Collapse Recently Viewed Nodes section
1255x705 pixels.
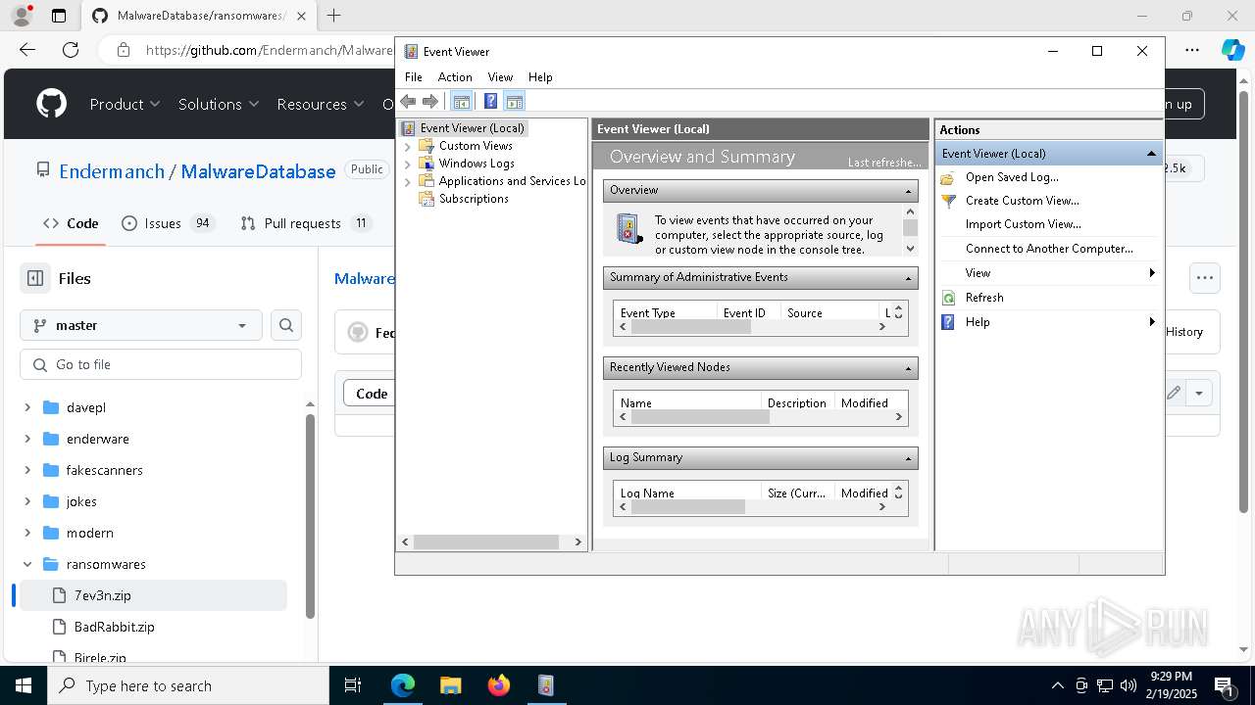click(909, 368)
